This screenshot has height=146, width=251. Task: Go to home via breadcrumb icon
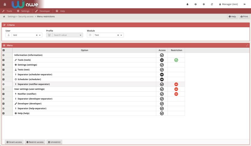coord(4,17)
